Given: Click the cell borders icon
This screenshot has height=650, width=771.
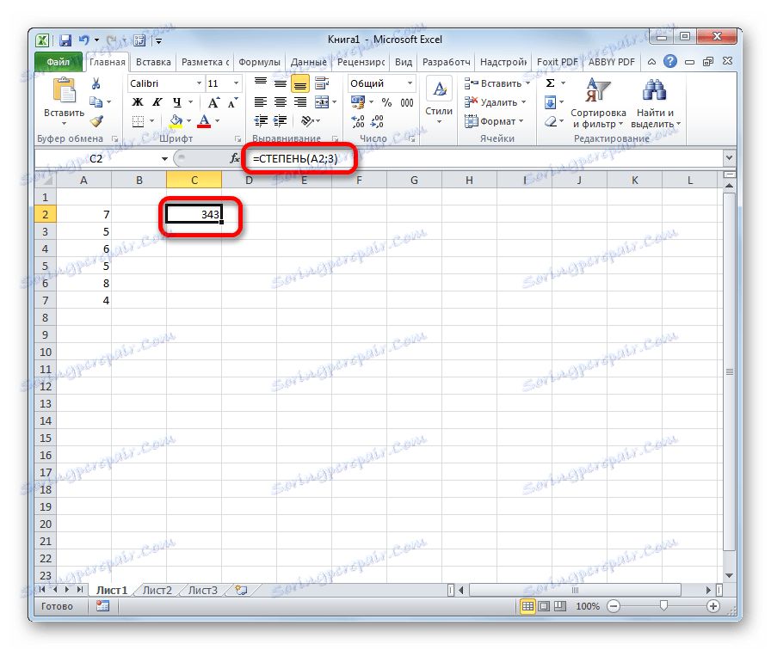Looking at the screenshot, I should (x=139, y=121).
